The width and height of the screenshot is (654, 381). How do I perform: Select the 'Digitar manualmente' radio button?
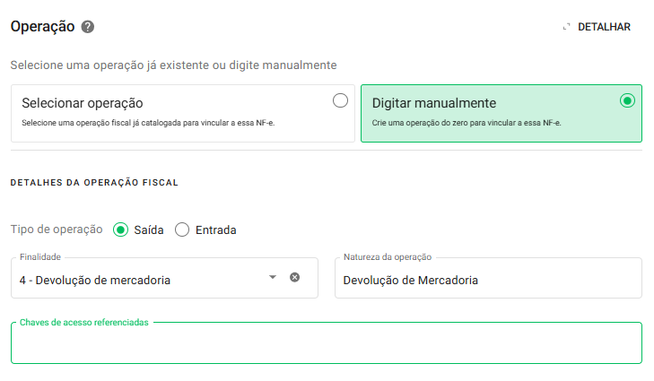click(x=627, y=100)
